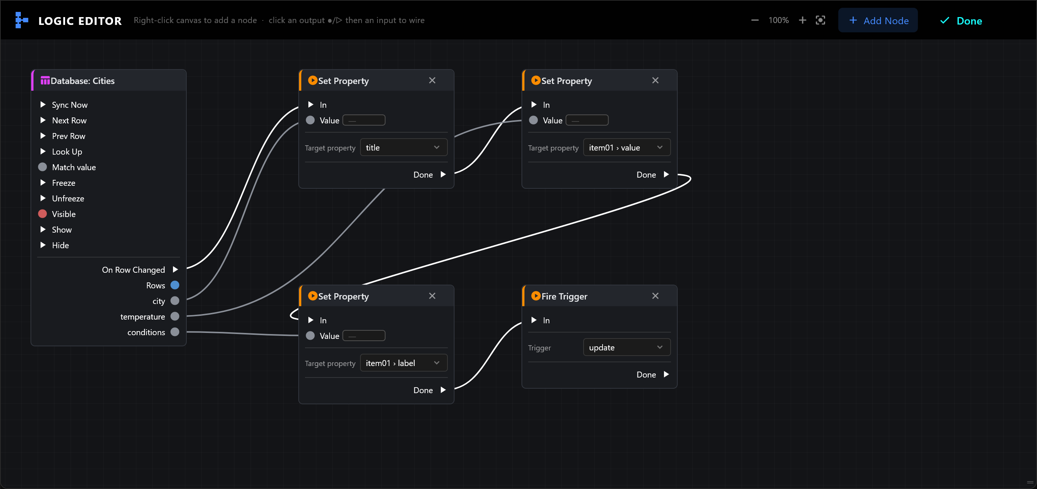This screenshot has height=489, width=1037.
Task: Click Value field in item01 › label node
Action: (x=364, y=336)
